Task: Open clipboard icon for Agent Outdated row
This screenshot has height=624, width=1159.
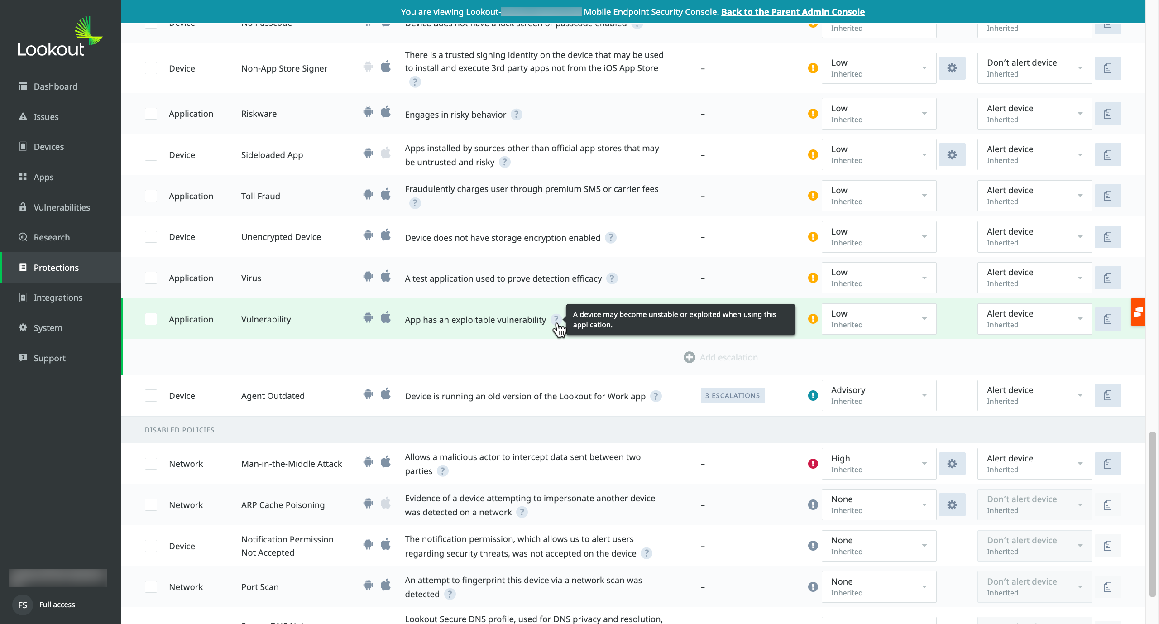Action: (1107, 395)
